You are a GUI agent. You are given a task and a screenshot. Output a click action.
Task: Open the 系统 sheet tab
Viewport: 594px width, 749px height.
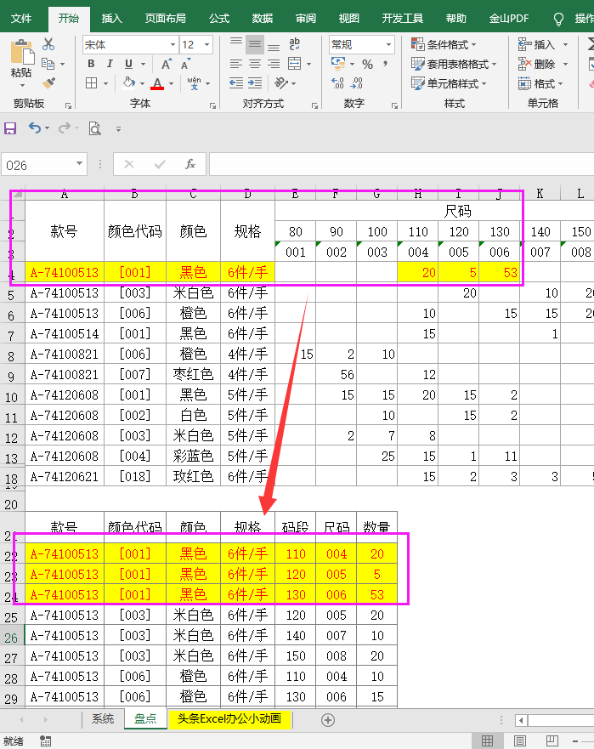coord(103,719)
